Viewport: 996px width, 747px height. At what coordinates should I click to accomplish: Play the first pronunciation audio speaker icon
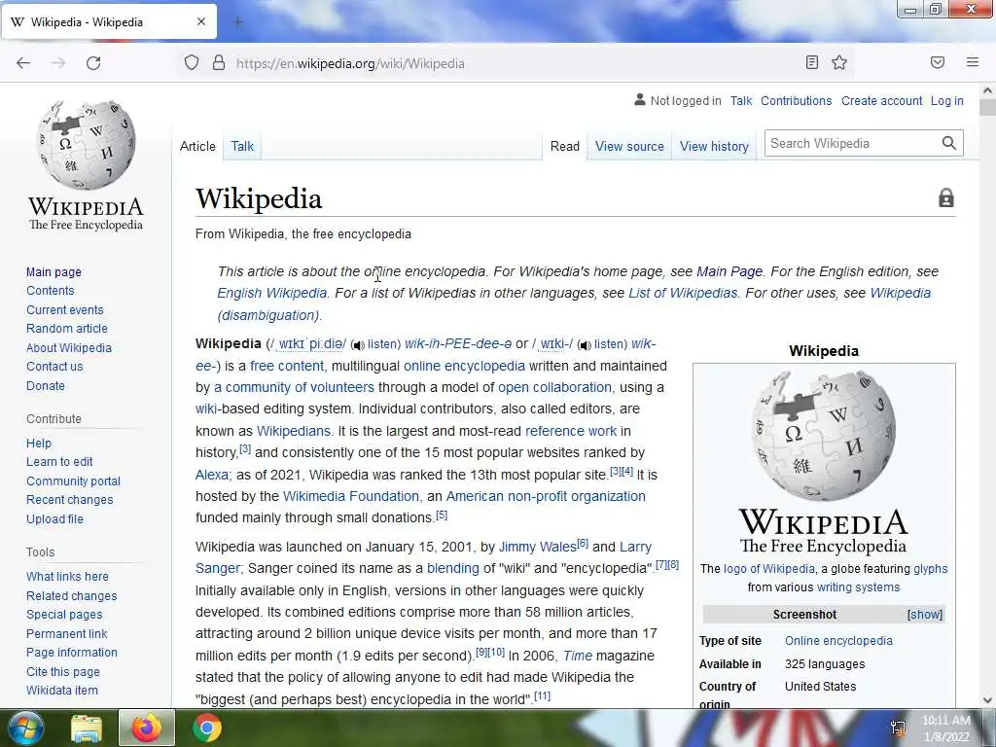[358, 345]
